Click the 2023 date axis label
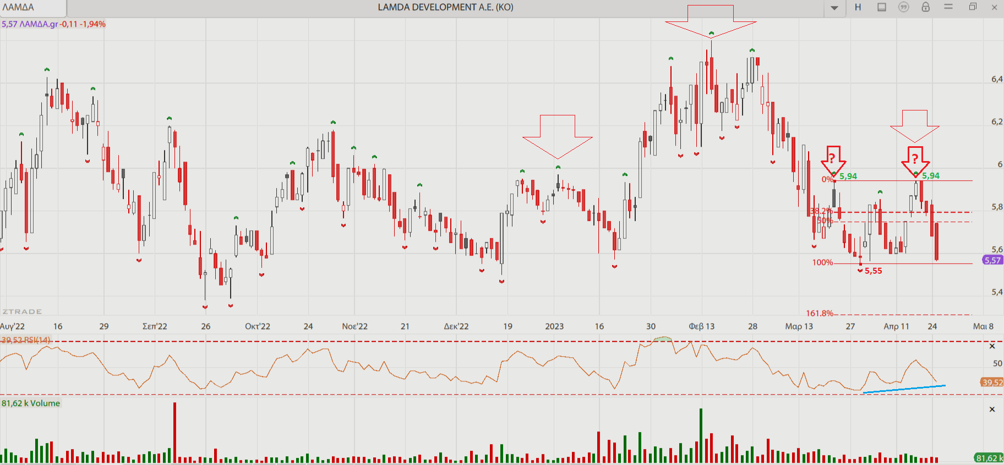The height and width of the screenshot is (465, 1004). (x=554, y=326)
